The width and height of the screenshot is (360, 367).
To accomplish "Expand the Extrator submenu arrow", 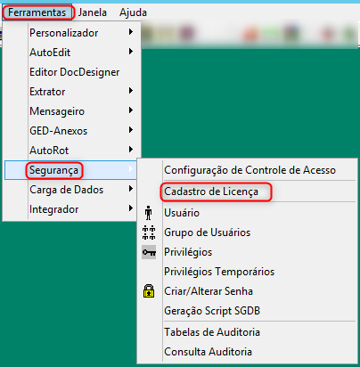I will point(131,91).
